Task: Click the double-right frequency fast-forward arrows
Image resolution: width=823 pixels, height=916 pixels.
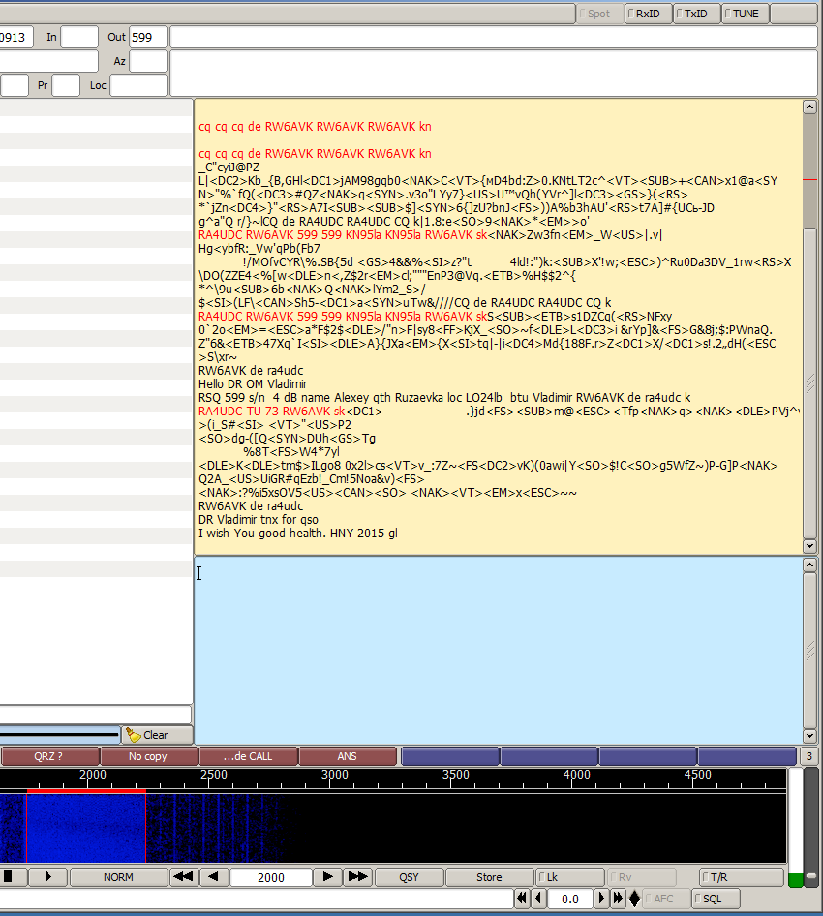Action: click(357, 877)
